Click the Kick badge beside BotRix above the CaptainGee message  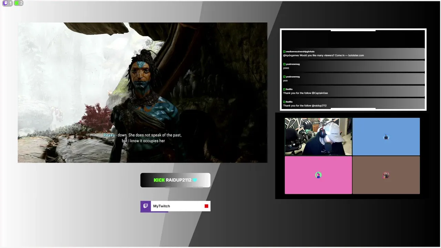284,89
